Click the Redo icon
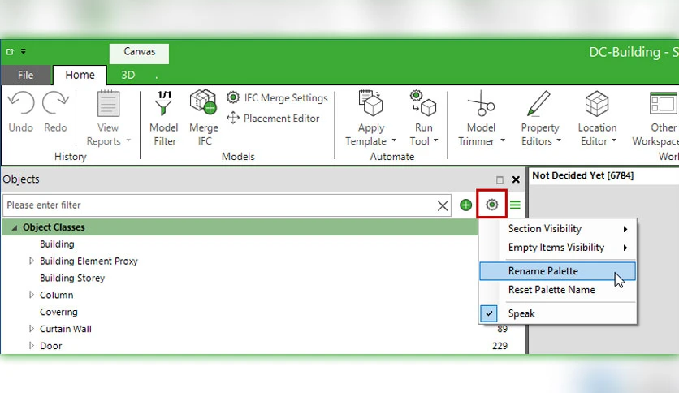The image size is (679, 393). click(55, 103)
